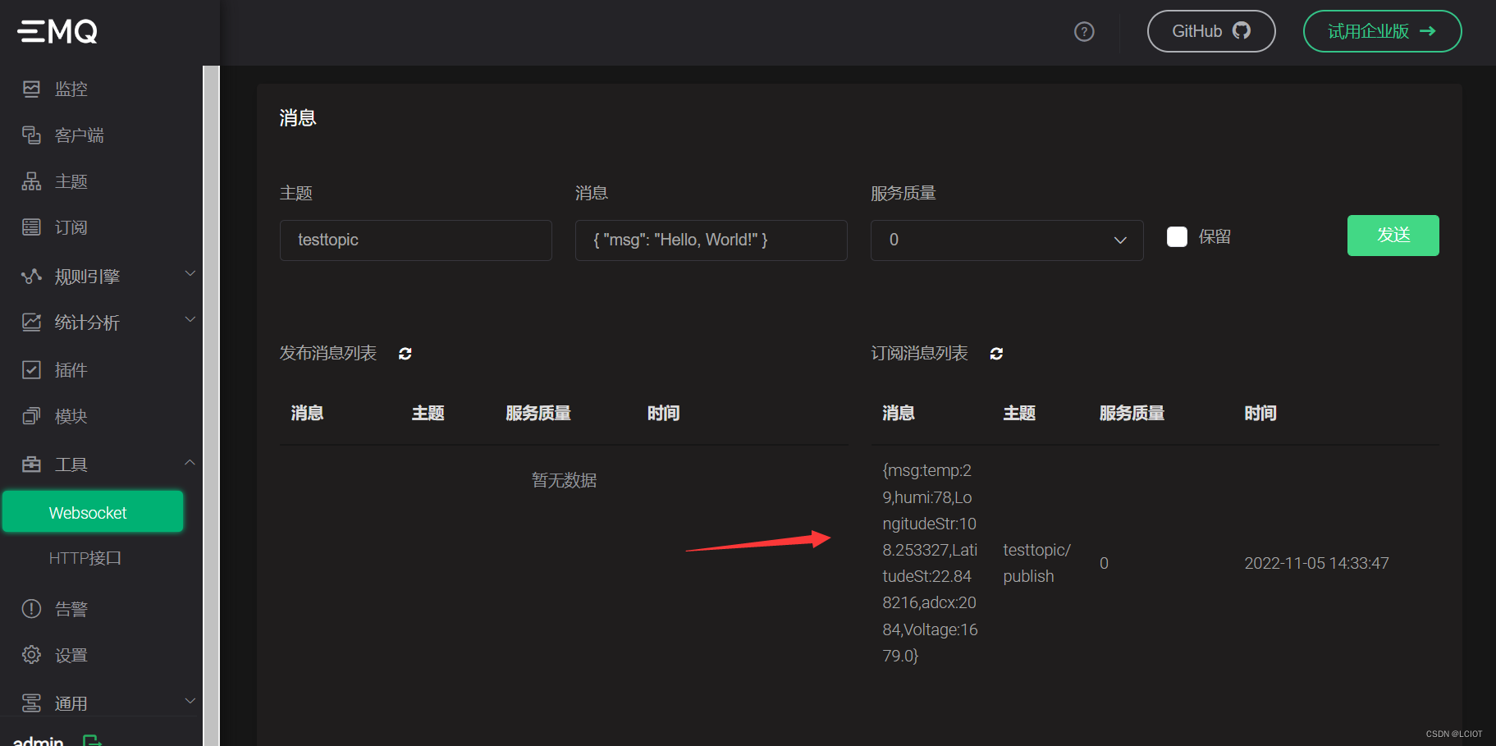
Task: Click the 设置 gear icon
Action: [x=31, y=655]
